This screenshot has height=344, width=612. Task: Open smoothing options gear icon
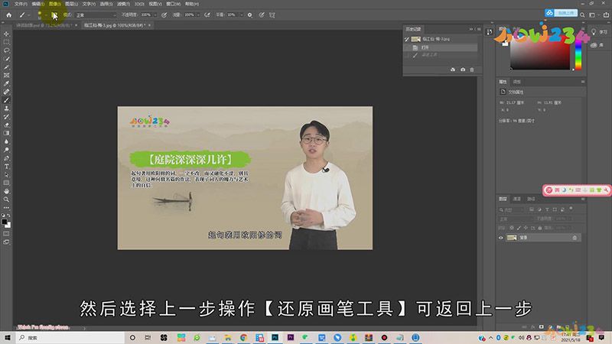(250, 15)
